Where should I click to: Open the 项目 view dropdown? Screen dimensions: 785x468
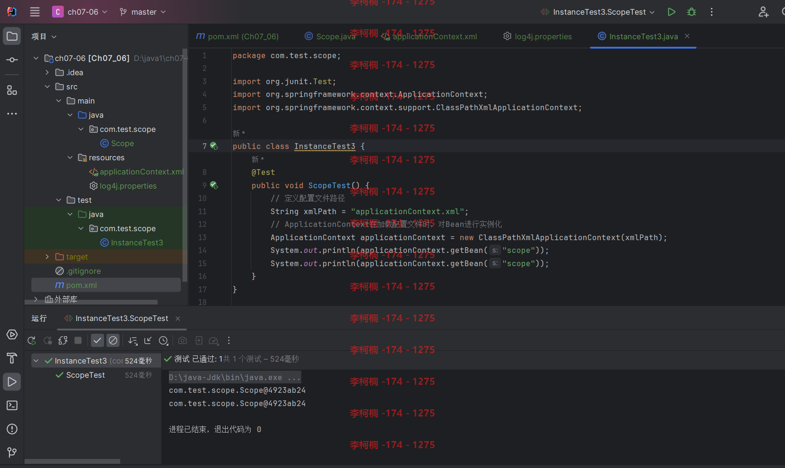point(44,36)
